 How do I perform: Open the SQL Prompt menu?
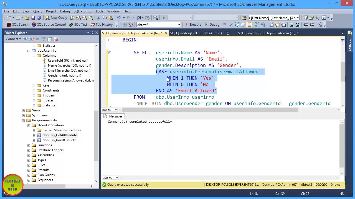coord(83,11)
